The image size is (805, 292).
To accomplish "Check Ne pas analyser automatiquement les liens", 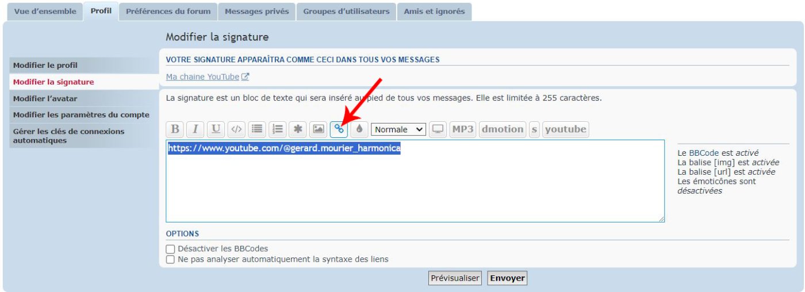I will [170, 260].
